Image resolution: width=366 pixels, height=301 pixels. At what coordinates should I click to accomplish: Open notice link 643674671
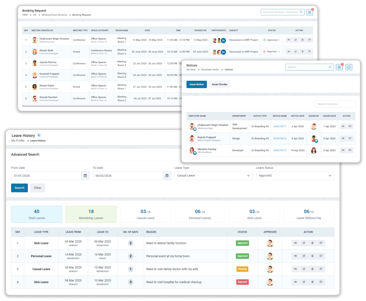pyautogui.click(x=280, y=126)
